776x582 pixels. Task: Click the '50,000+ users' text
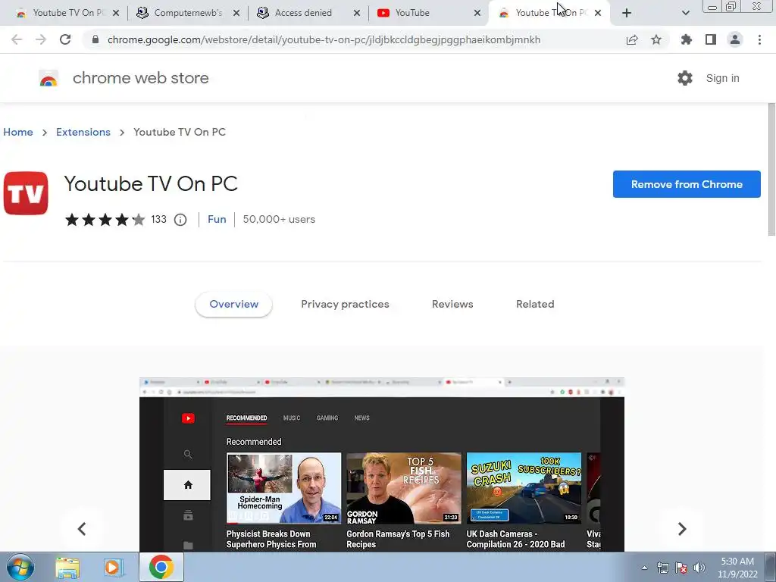279,219
